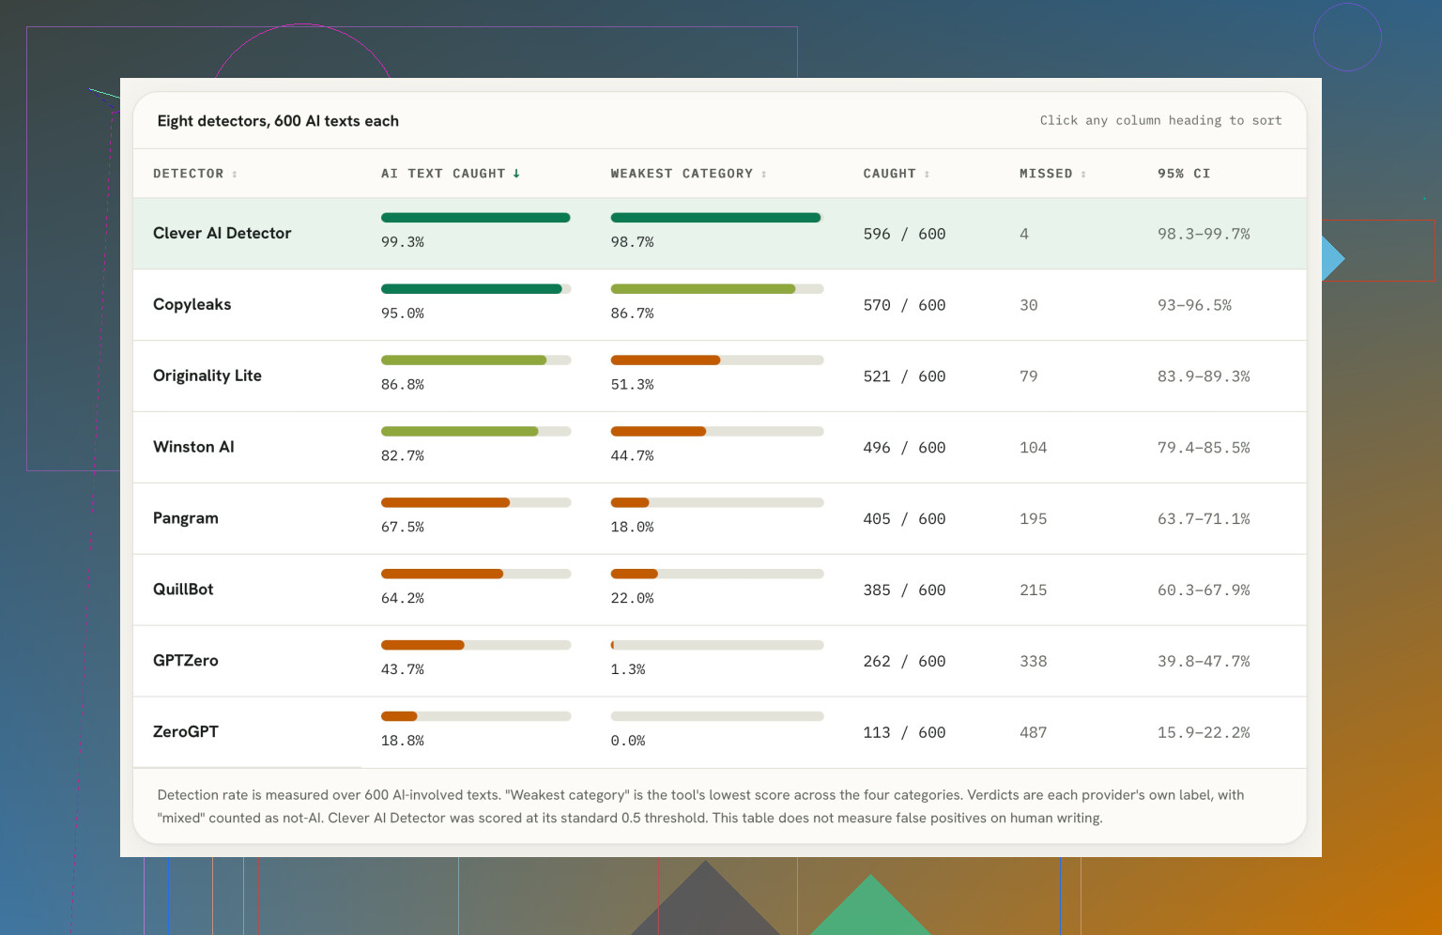Click the sort arrows beside Caught heading

927,175
